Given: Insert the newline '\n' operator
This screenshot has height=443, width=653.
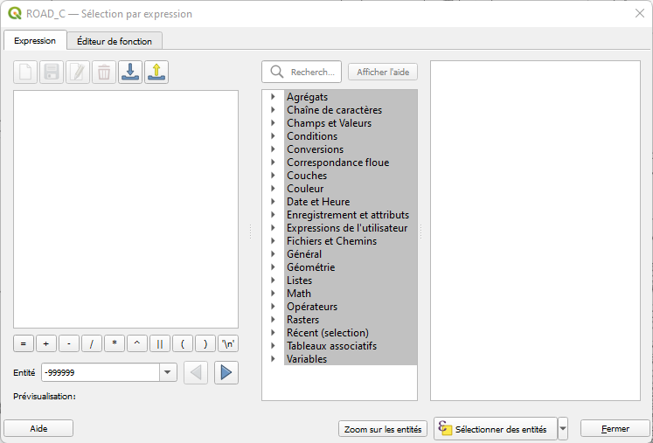Looking at the screenshot, I should tap(228, 344).
